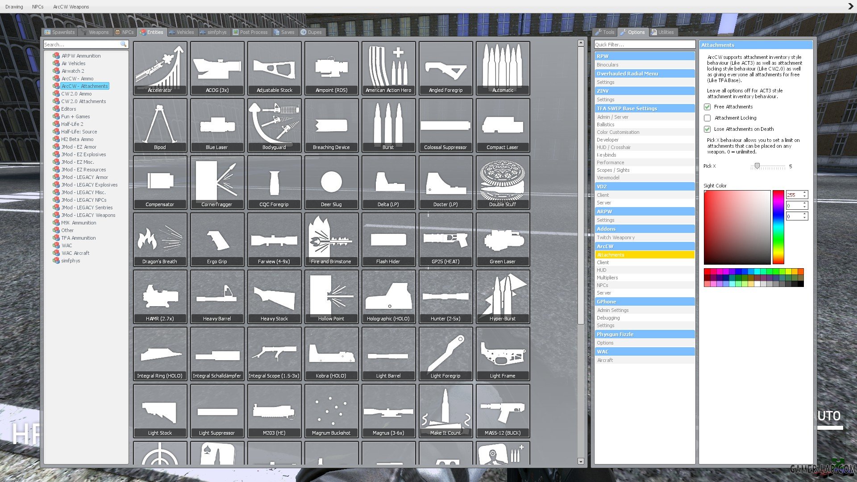Image resolution: width=857 pixels, height=482 pixels.
Task: Click the Make It Count icon
Action: tap(445, 411)
